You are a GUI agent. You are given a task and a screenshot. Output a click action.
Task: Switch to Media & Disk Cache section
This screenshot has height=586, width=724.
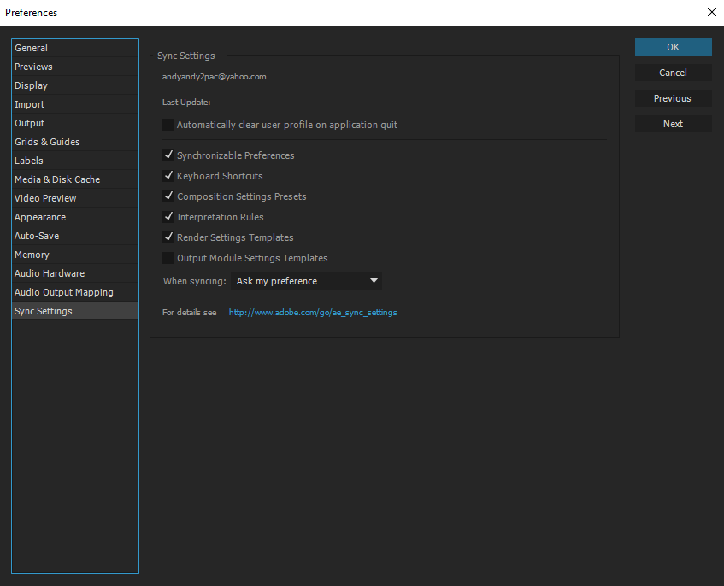tap(57, 179)
